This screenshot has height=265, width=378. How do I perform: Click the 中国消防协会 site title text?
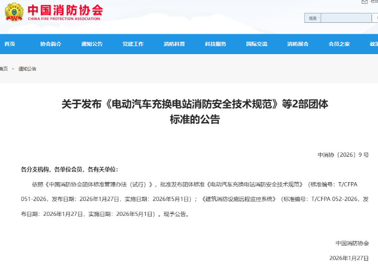pyautogui.click(x=65, y=9)
